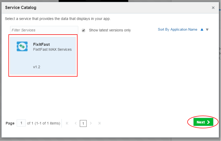Screen dimensions: 221x141
Task: Toggle Show latest versions only checkbox
Action: click(x=83, y=30)
